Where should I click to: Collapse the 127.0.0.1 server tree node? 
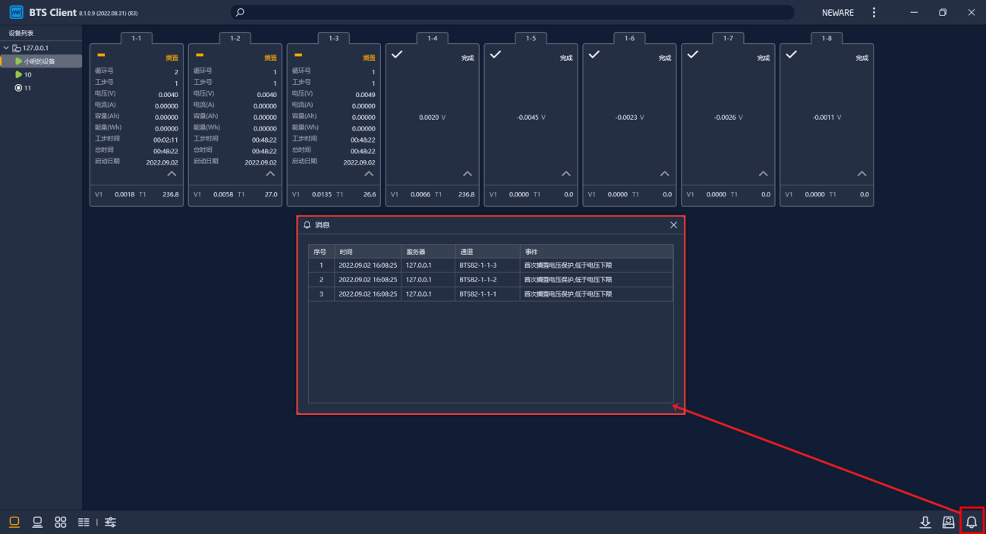point(6,48)
